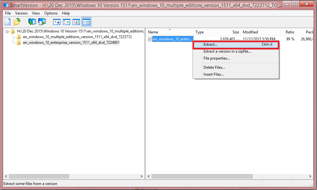Screen dimensions: 317x190
Task: Click the New file toolbar icon
Action: point(8,22)
